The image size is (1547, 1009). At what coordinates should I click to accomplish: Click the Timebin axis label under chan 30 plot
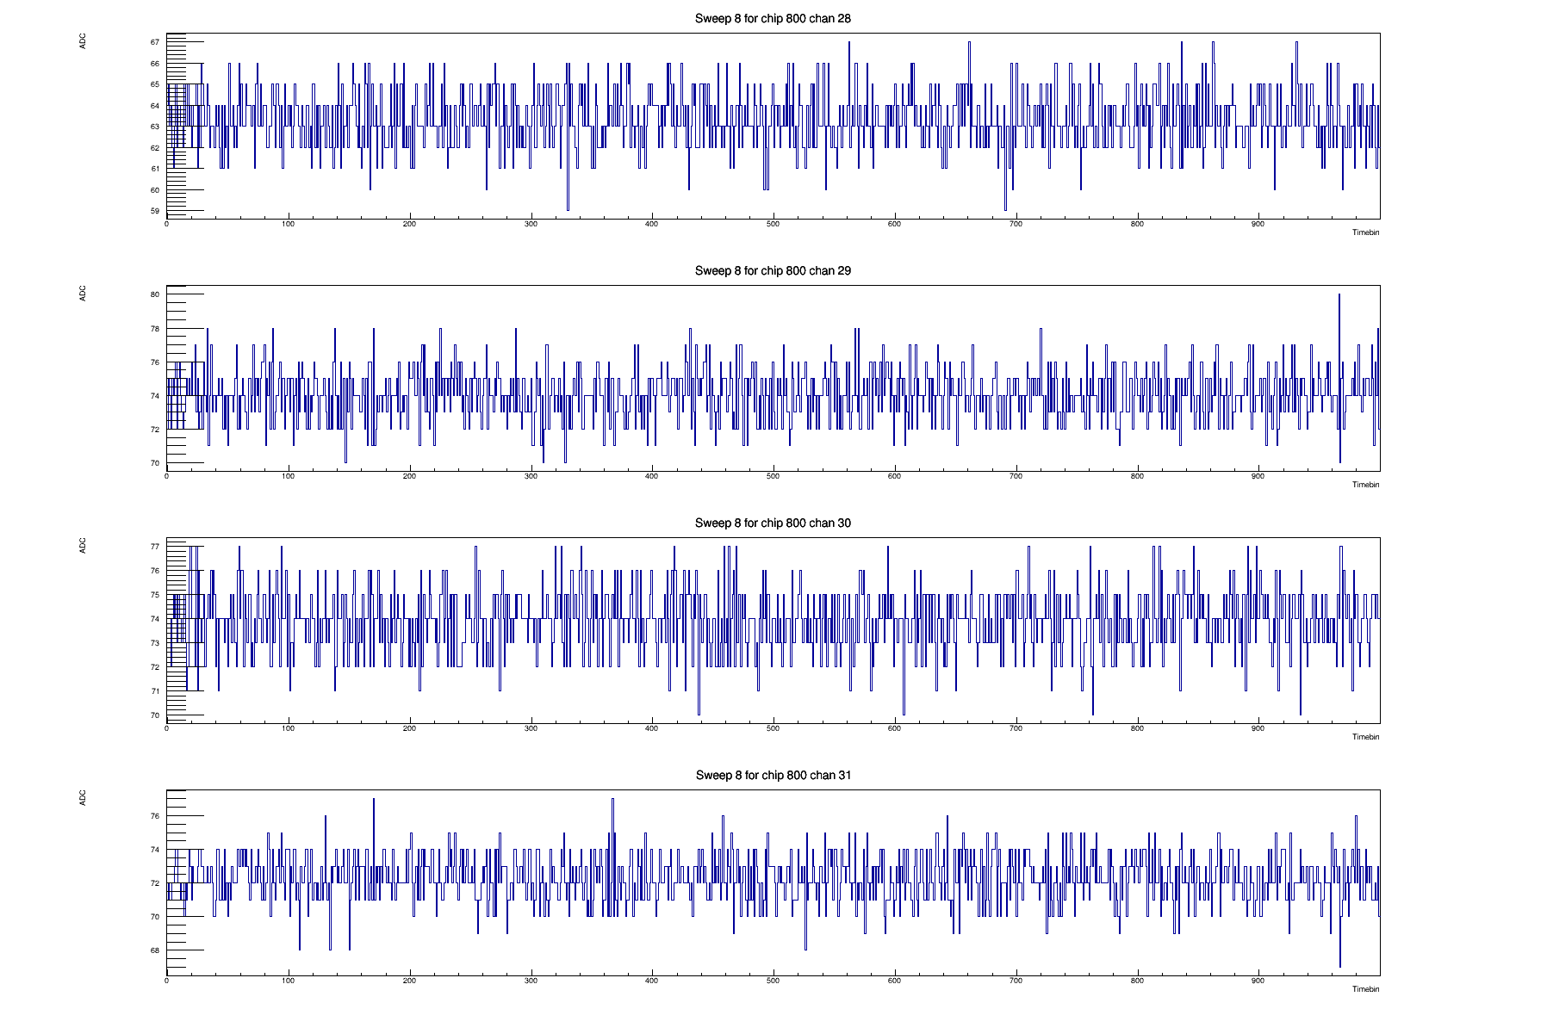tap(1365, 737)
